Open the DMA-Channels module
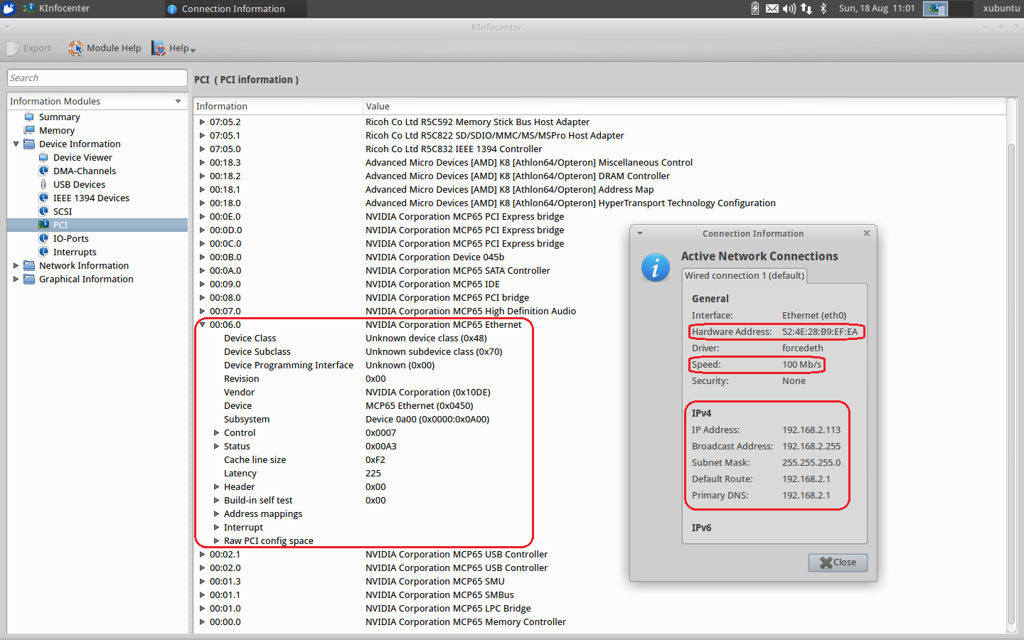Image resolution: width=1024 pixels, height=640 pixels. click(x=84, y=171)
